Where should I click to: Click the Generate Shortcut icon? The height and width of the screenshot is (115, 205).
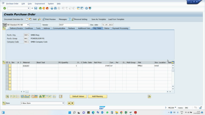click(82, 8)
